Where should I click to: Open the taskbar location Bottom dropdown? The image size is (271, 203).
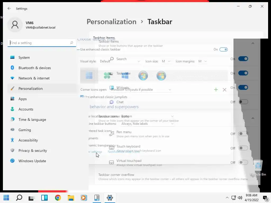coord(147,116)
